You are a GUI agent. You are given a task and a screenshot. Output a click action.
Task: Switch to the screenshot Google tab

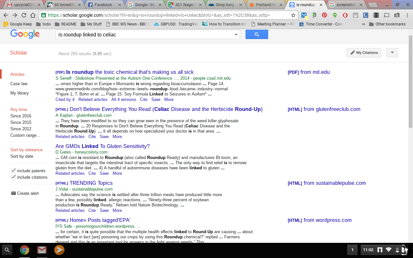346,5
